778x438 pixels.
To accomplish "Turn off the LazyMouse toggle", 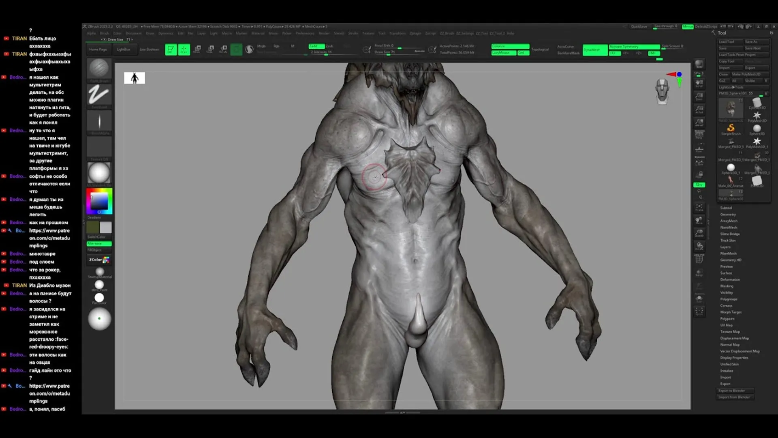I will 503,53.
